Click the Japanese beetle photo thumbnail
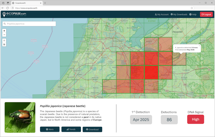The width and height of the screenshot is (215, 137). coord(20,117)
